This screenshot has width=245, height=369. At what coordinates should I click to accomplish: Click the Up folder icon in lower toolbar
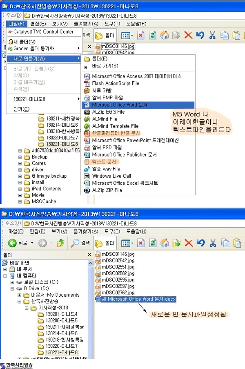pyautogui.click(x=61, y=243)
